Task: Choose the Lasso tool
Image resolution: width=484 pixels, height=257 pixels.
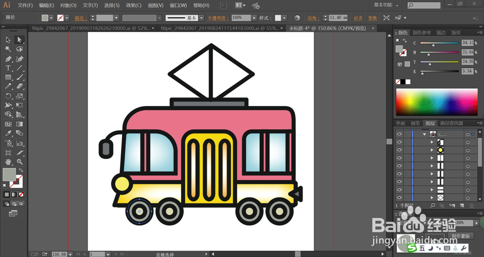Action: pos(19,49)
